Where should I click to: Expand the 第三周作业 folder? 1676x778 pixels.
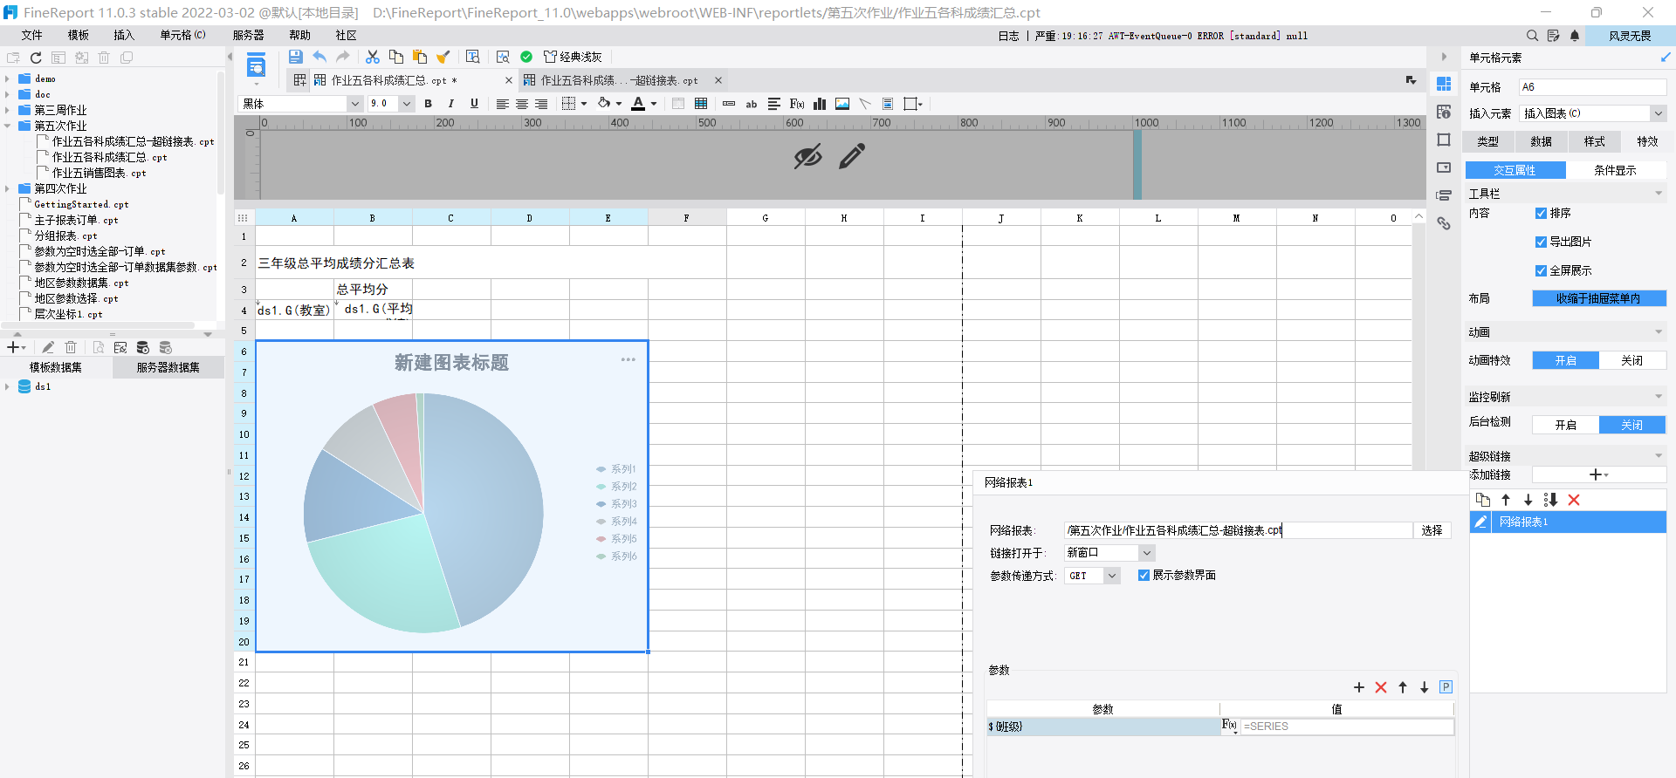[x=8, y=110]
